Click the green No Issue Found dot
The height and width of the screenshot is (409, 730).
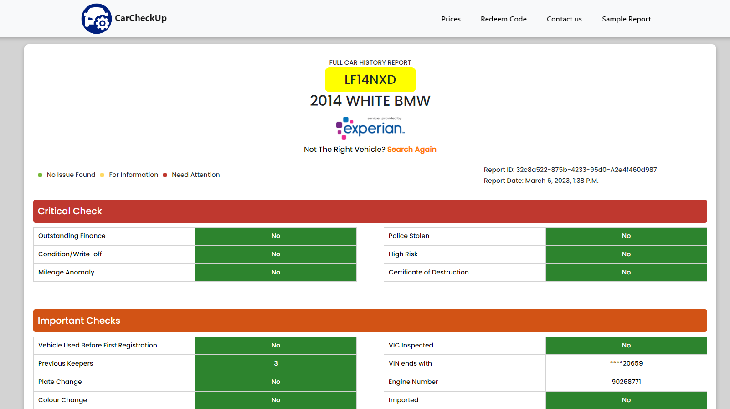[40, 175]
